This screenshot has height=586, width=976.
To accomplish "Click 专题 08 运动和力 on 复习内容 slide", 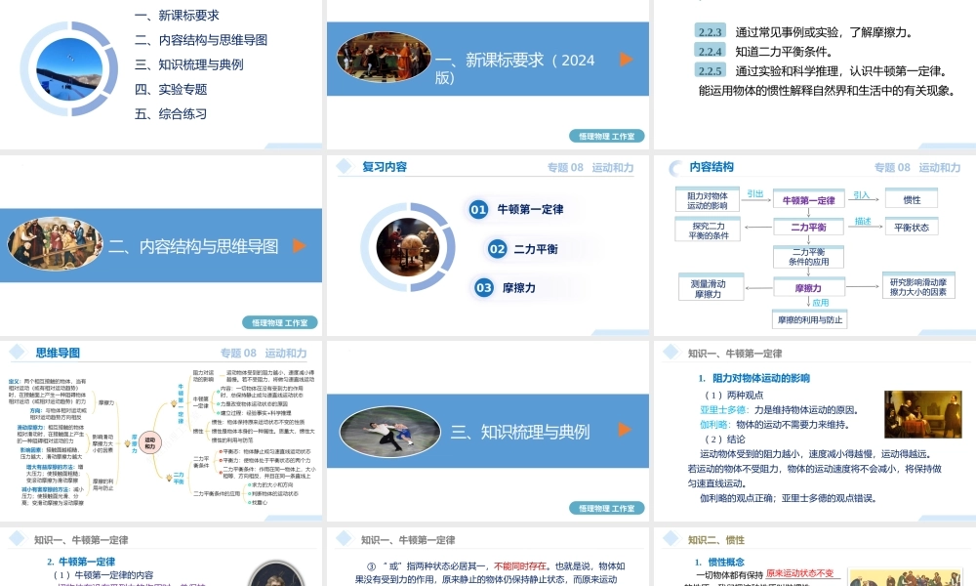I will 590,167.
